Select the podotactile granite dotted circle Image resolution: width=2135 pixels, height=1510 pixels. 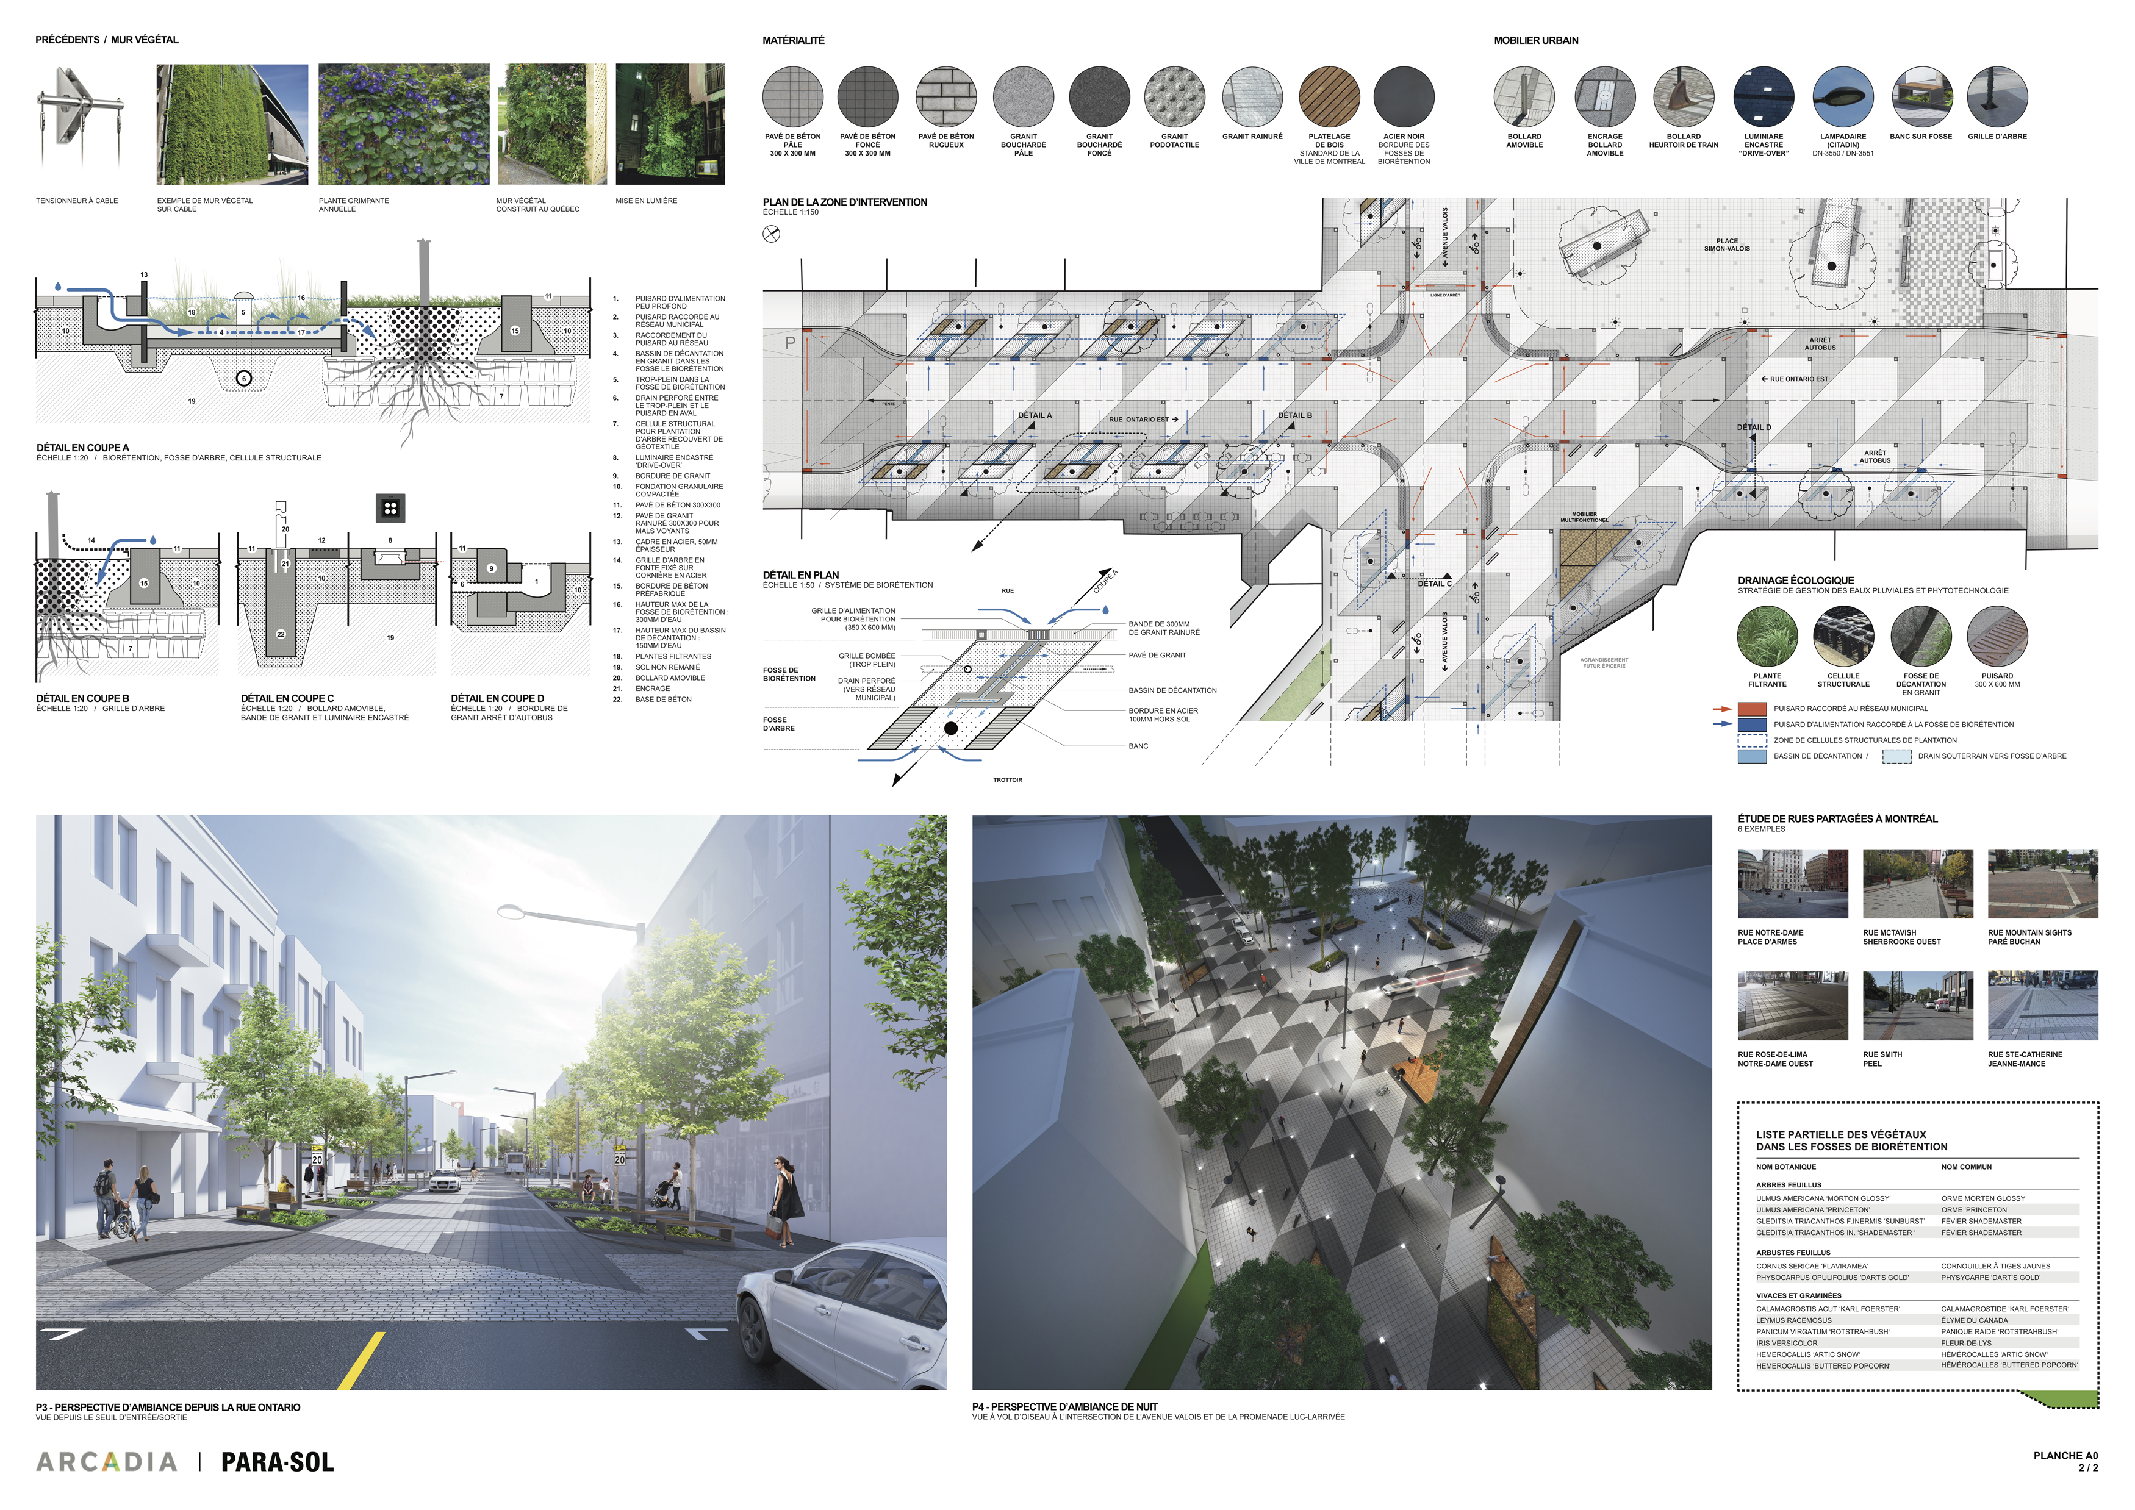[1174, 97]
